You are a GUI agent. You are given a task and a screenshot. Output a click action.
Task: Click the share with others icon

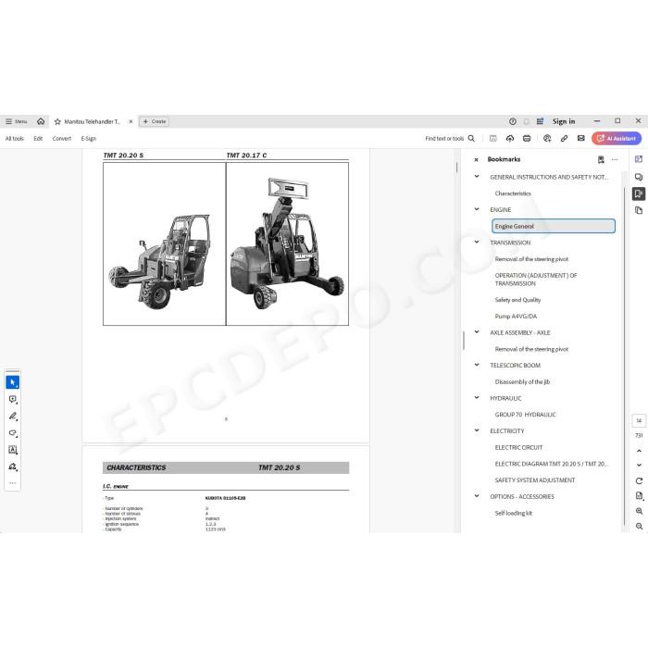547,139
